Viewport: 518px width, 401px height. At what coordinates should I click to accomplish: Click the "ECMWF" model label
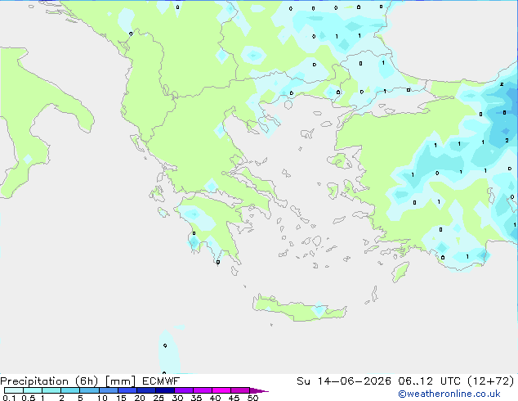[x=161, y=381]
